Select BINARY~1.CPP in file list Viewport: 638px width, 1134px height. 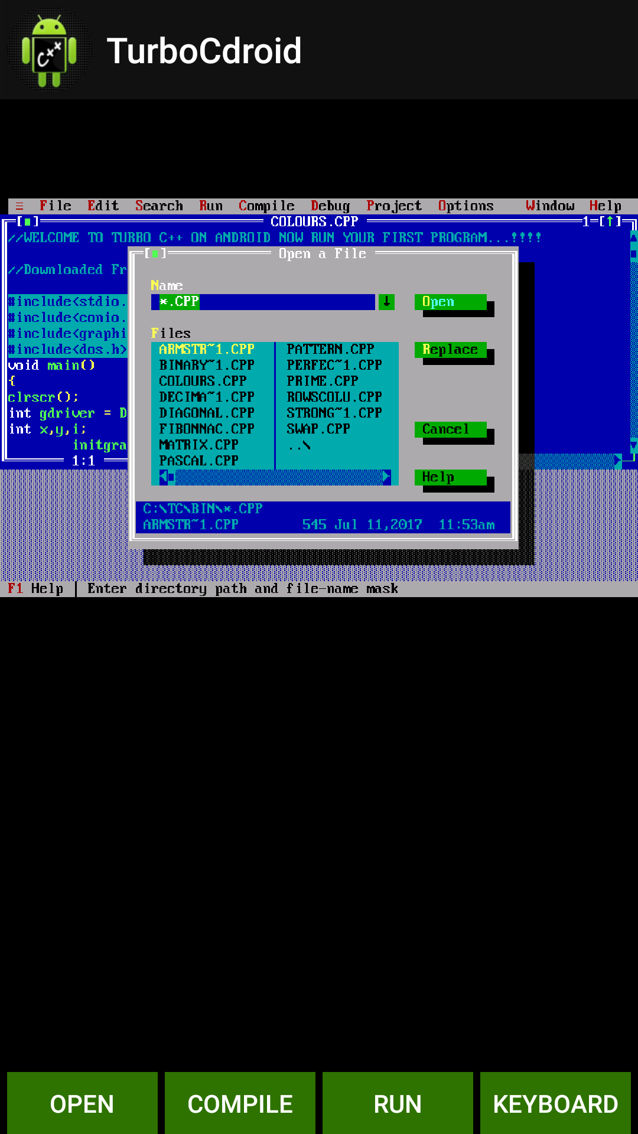207,366
